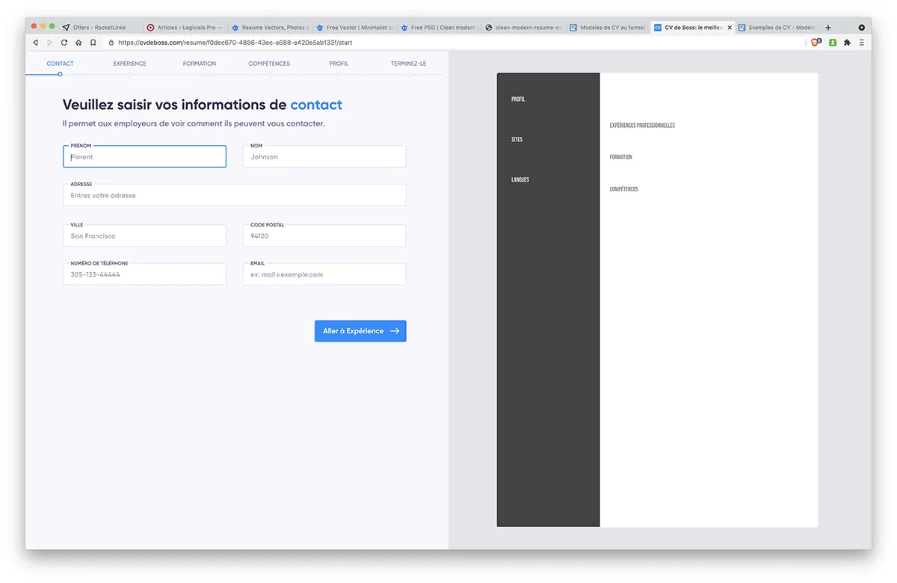Click the bookmark icon in the toolbar
Screen dimensions: 897x583
tap(93, 43)
